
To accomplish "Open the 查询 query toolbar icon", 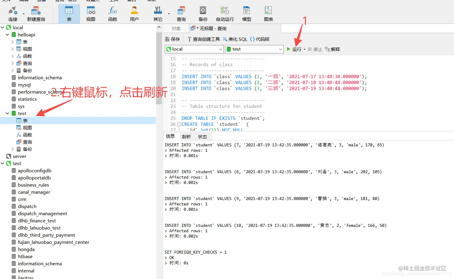I will [181, 14].
